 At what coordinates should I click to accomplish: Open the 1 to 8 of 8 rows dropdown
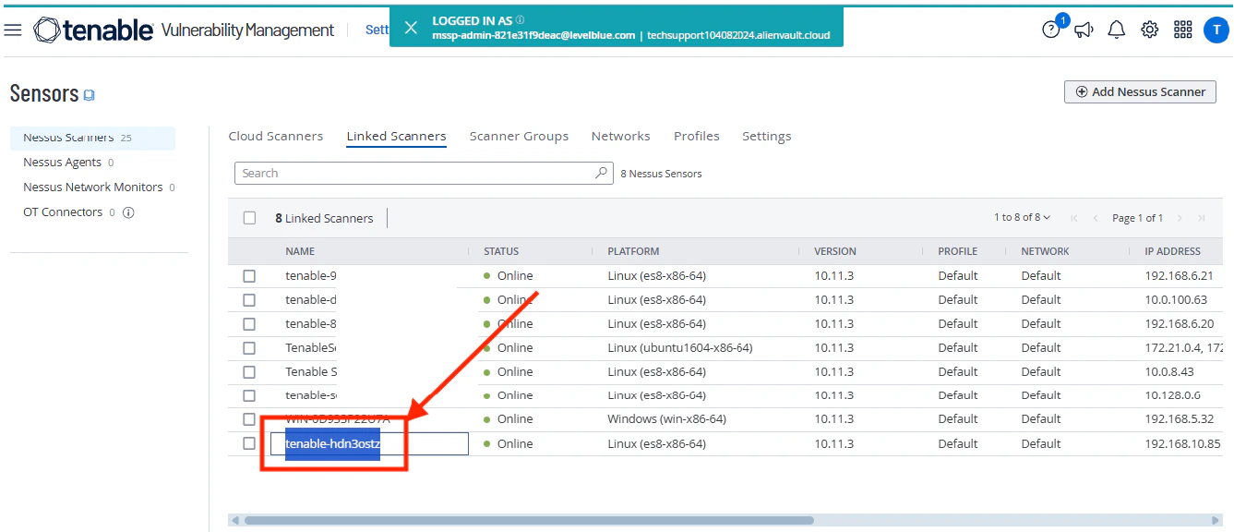[1022, 218]
